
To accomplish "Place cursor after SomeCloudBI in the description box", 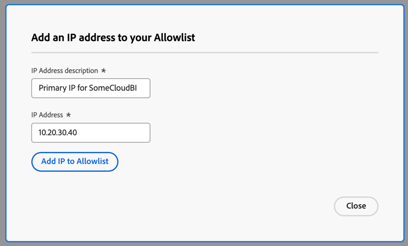I will coord(138,88).
